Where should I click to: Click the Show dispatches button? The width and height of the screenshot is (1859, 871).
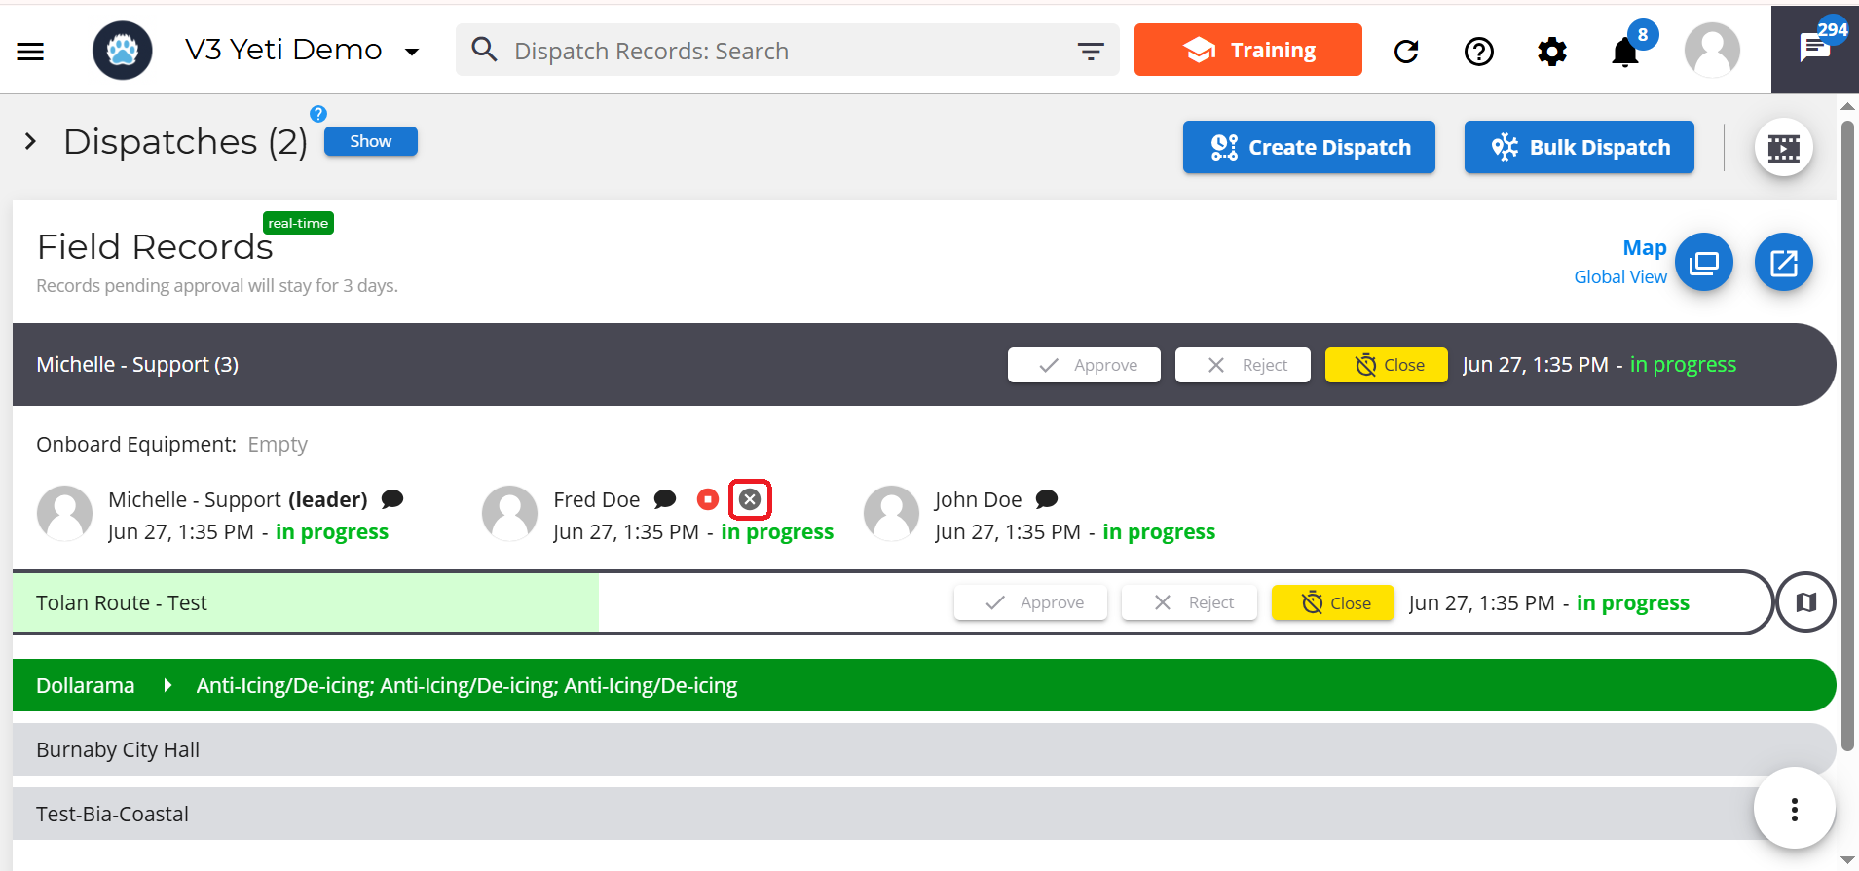pyautogui.click(x=371, y=141)
